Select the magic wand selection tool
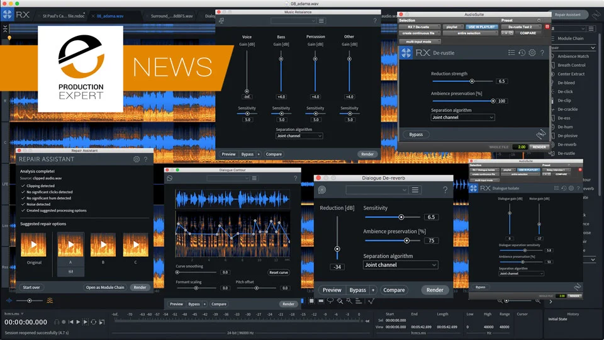Image resolution: width=604 pixels, height=340 pixels. coord(349,301)
